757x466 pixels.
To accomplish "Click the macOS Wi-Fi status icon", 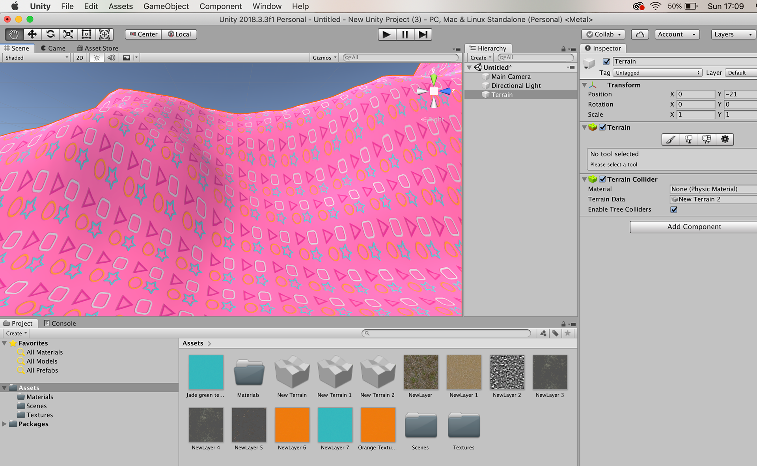I will [x=655, y=6].
